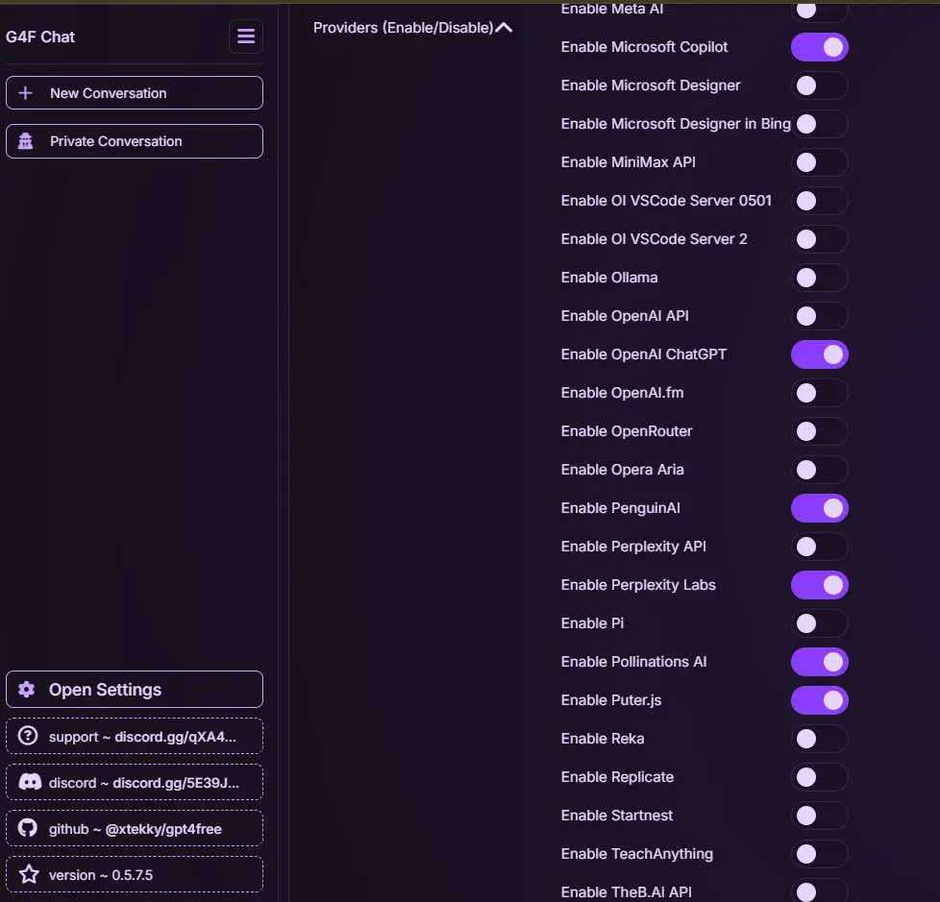Click the 'Enable OpenAI ChatGPT' label
Image resolution: width=940 pixels, height=902 pixels.
pos(643,354)
